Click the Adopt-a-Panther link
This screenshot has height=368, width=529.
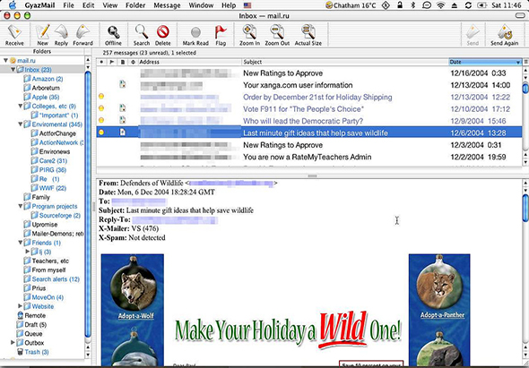click(x=442, y=315)
